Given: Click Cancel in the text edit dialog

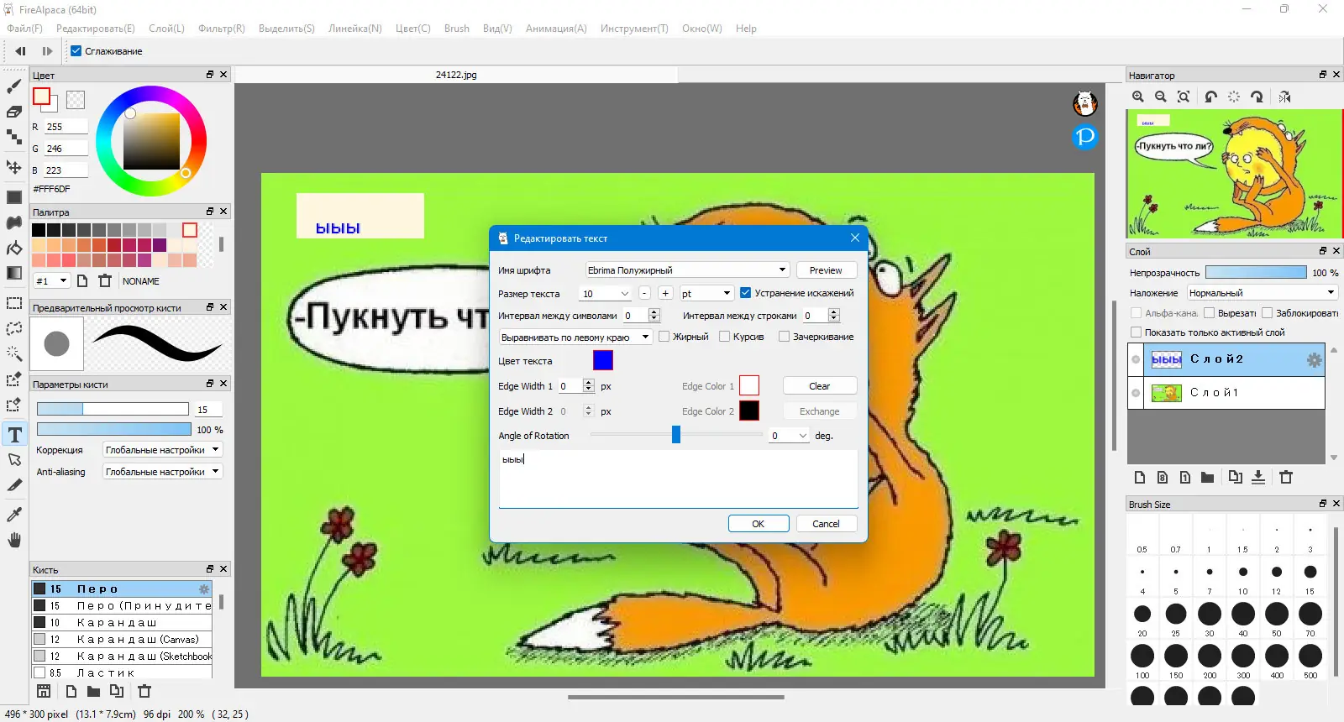Looking at the screenshot, I should (x=826, y=524).
